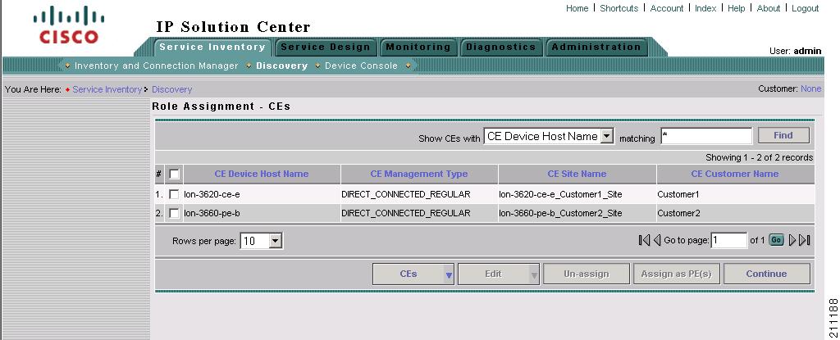Go to next page arrow icon
840x340 pixels.
[793, 240]
